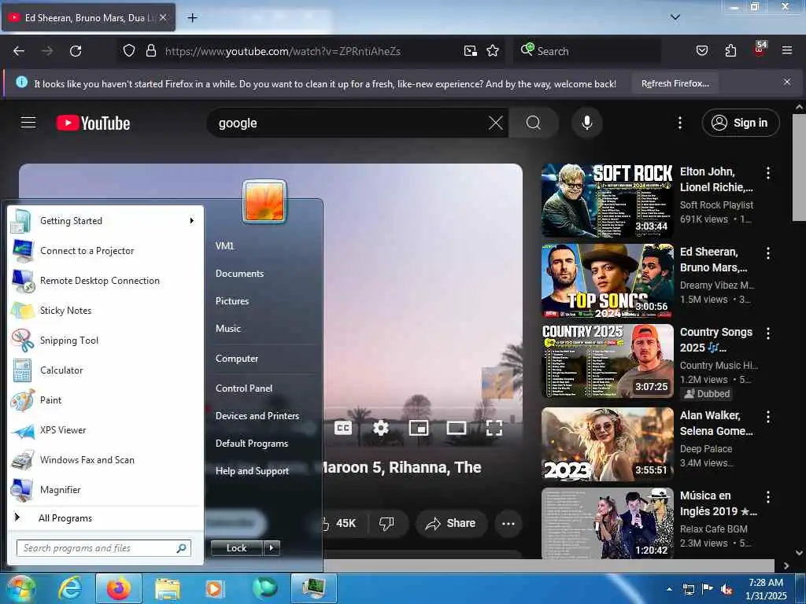806x604 pixels.
Task: Open Sticky Notes
Action: point(106,310)
